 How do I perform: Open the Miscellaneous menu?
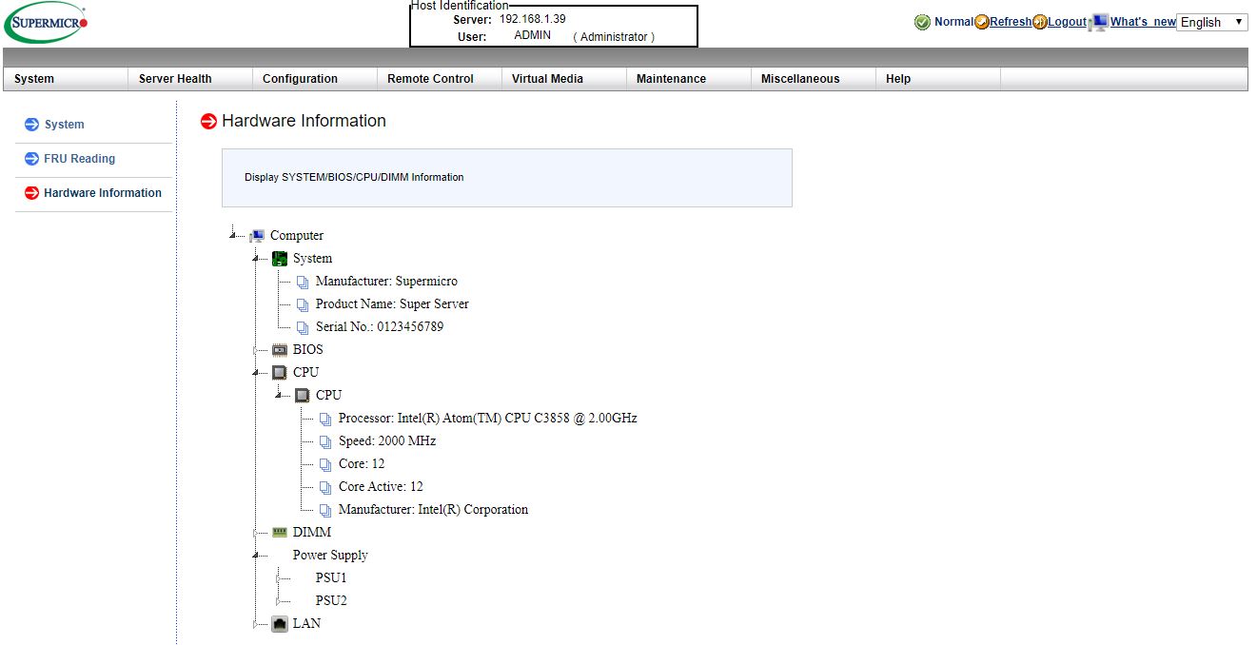814,79
